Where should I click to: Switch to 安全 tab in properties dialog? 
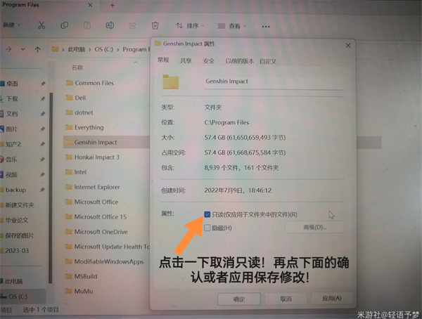209,61
